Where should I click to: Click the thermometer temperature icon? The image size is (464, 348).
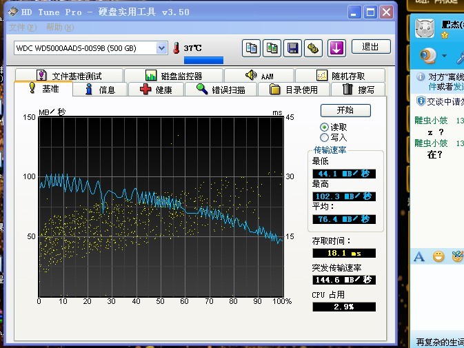point(176,48)
